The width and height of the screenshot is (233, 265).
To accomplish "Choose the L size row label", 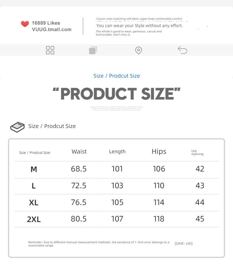I will [34, 186].
